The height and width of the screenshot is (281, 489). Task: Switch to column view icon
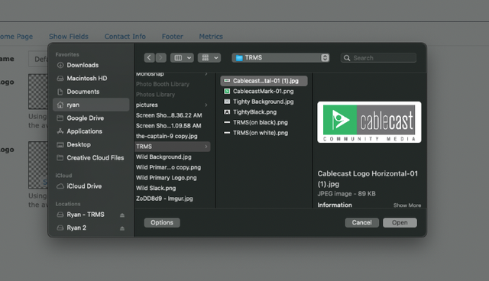click(178, 57)
